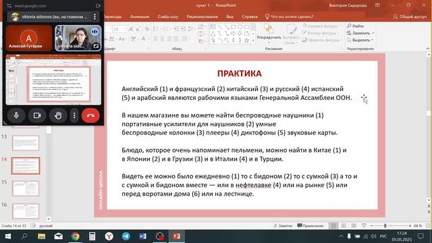
Task: Open the Переходы ribbon tab
Action: (113, 16)
